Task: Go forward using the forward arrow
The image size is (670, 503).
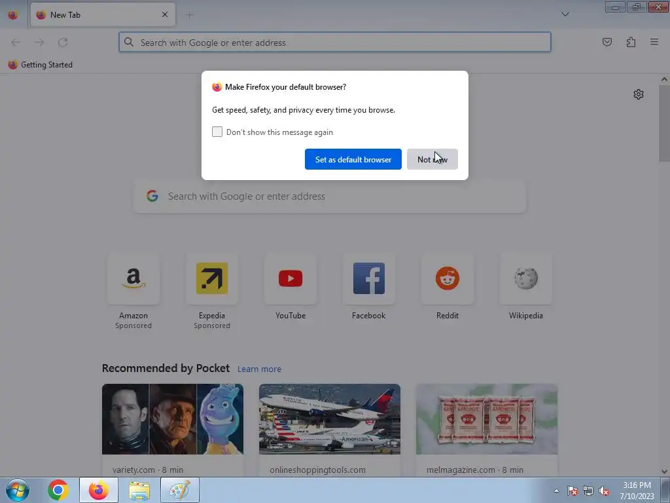Action: click(39, 43)
